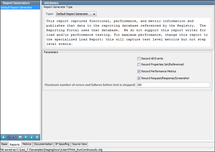Open the IP Spoofing tab
The image size is (215, 152).
point(62,144)
